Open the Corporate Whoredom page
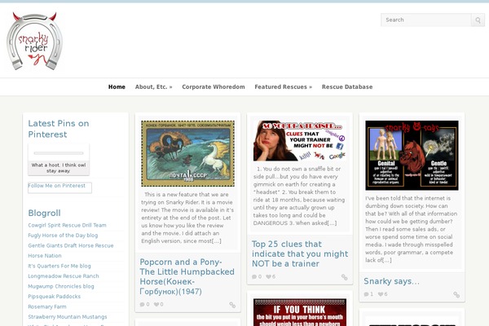The height and width of the screenshot is (326, 489). point(214,87)
